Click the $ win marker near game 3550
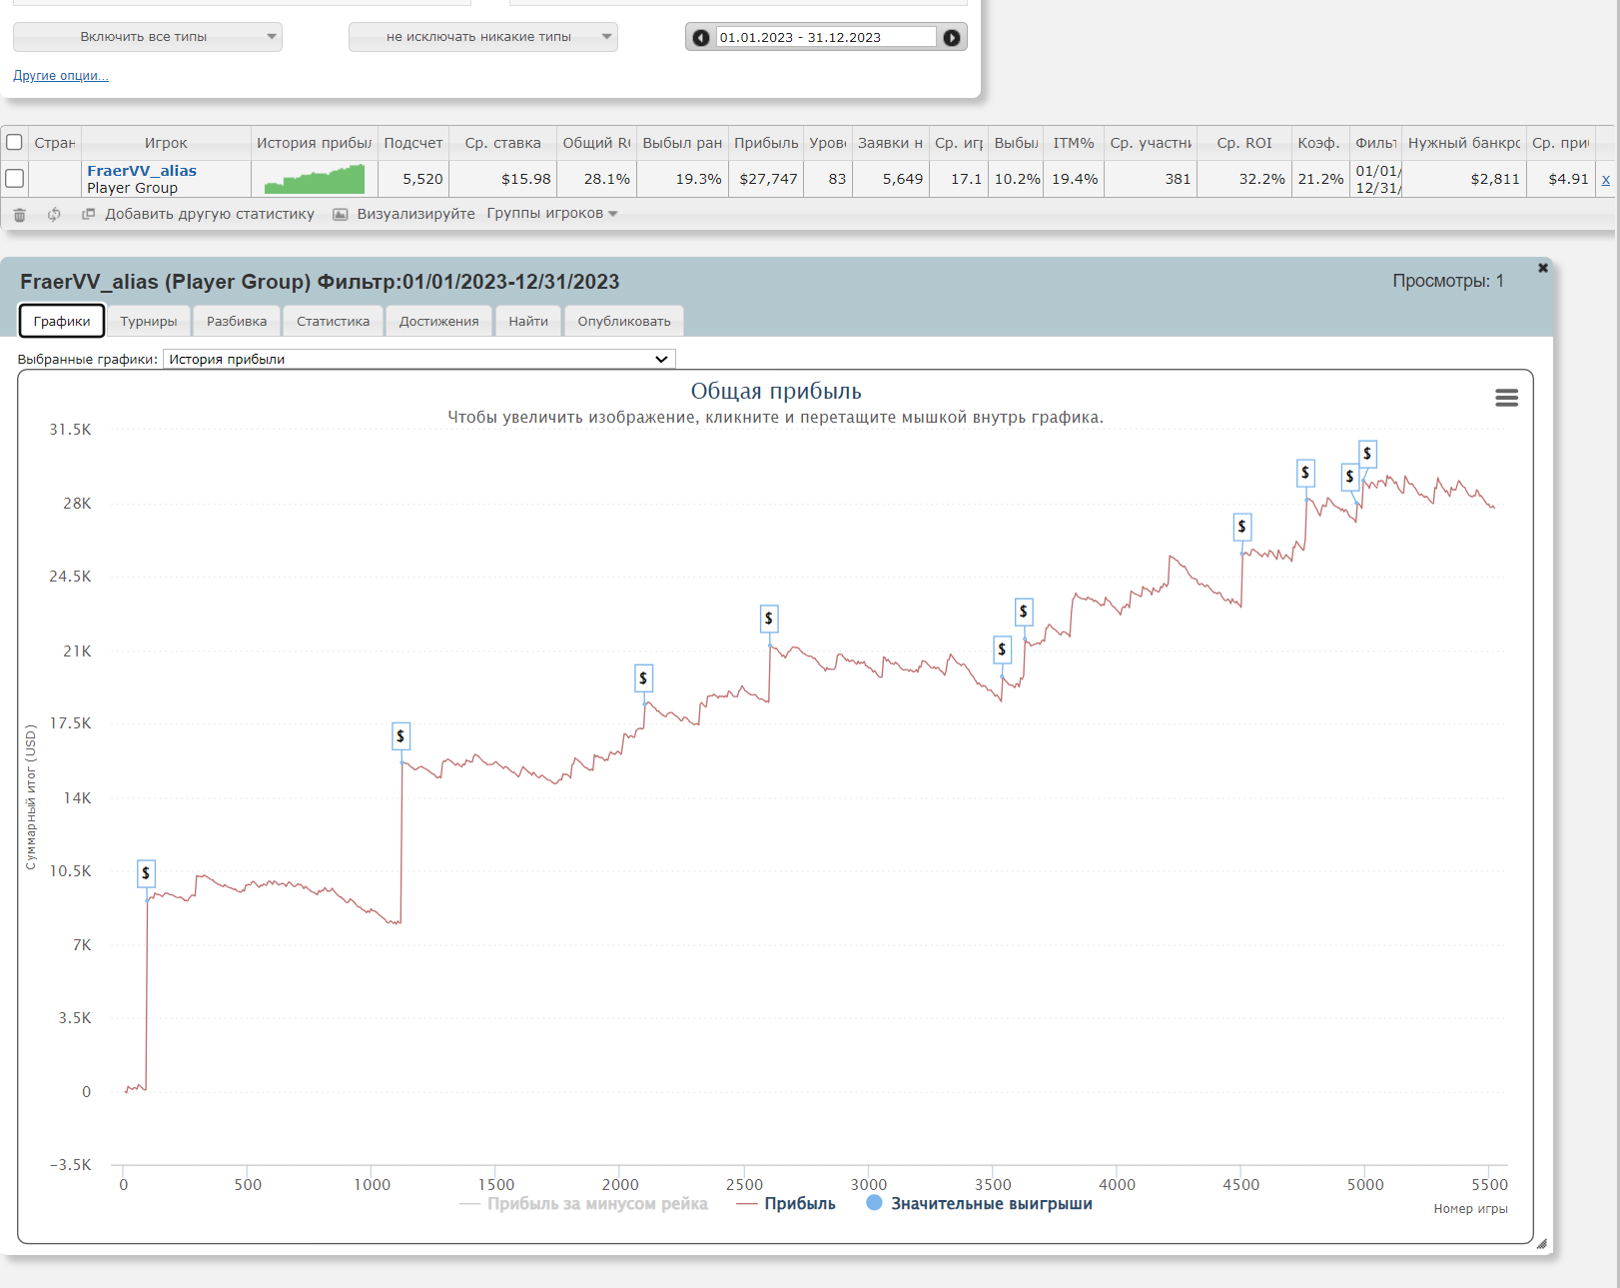The image size is (1620, 1288). tap(1002, 649)
